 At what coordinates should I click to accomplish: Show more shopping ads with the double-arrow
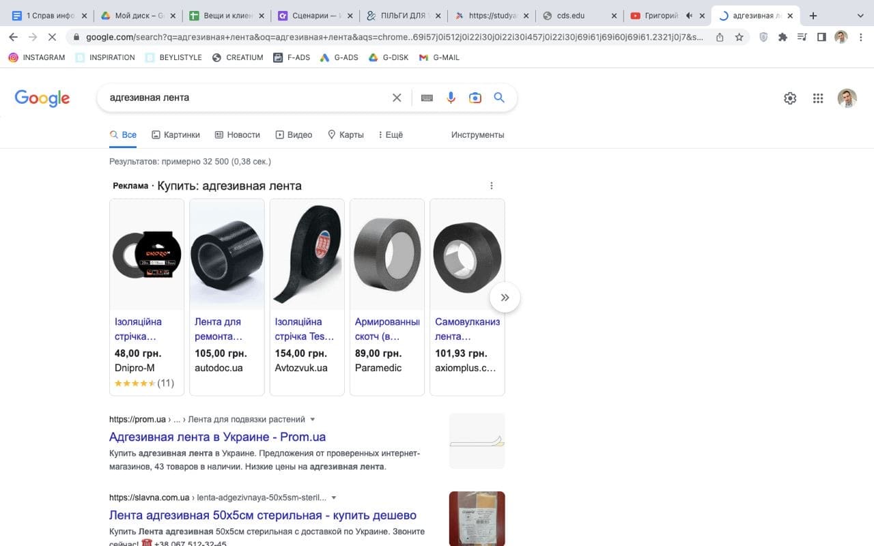click(505, 298)
